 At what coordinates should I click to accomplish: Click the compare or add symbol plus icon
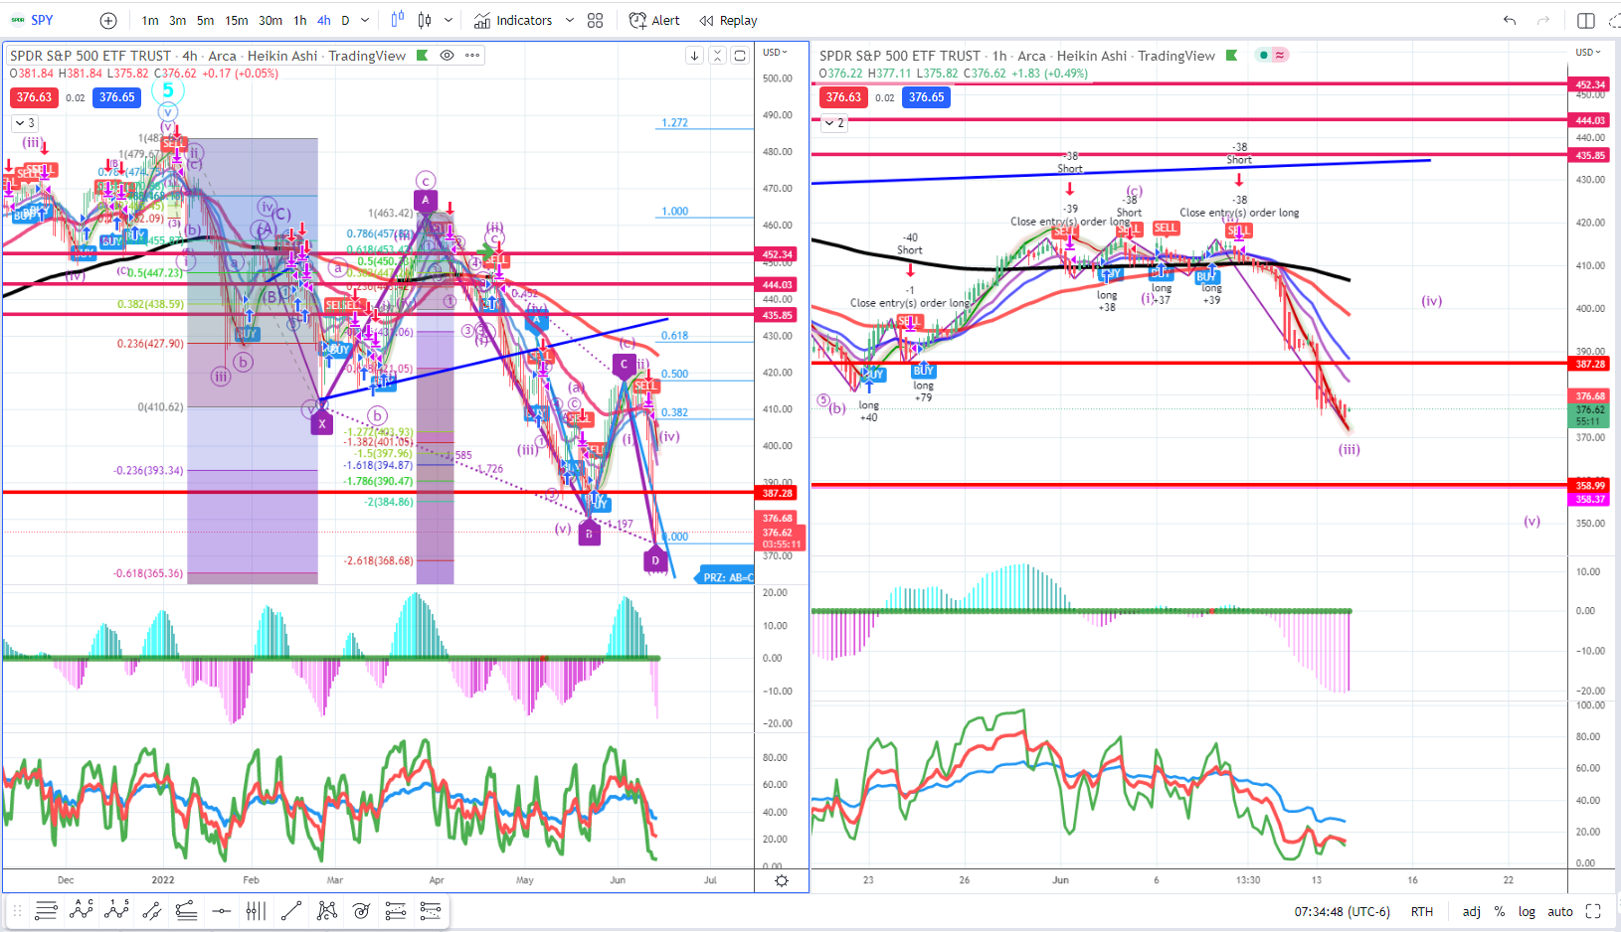(108, 20)
